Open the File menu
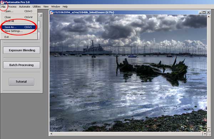 (x=4, y=6)
